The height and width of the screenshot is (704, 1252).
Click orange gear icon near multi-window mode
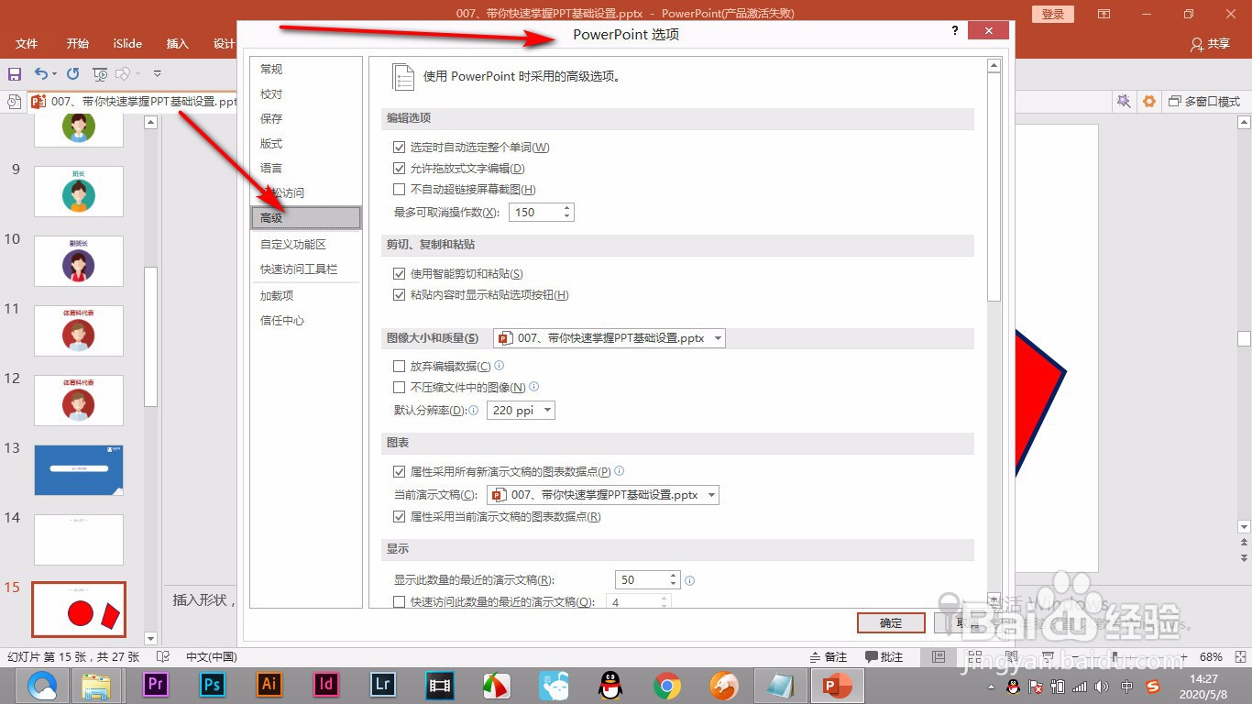(x=1148, y=101)
